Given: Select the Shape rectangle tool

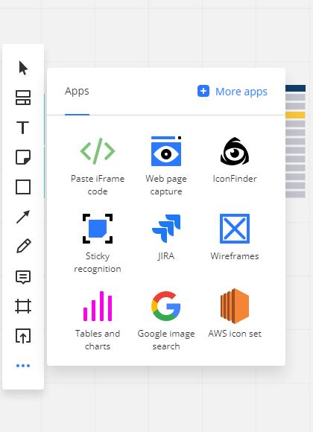Looking at the screenshot, I should click(x=23, y=187).
